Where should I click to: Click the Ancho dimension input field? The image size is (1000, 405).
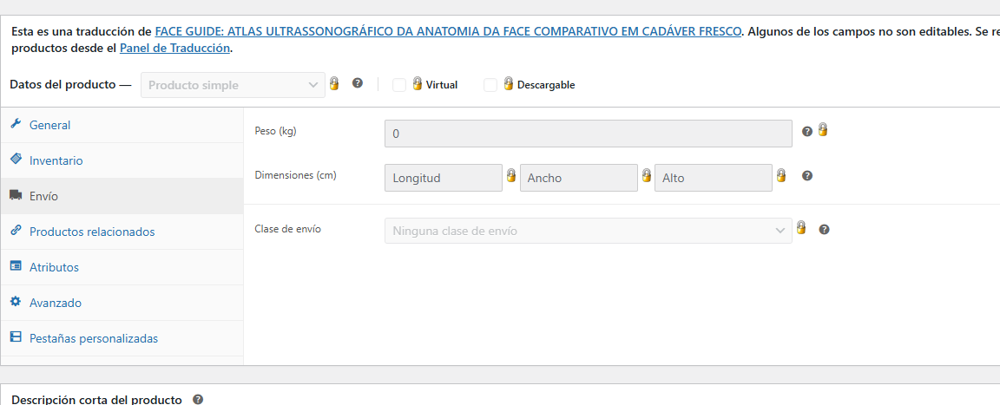point(579,178)
